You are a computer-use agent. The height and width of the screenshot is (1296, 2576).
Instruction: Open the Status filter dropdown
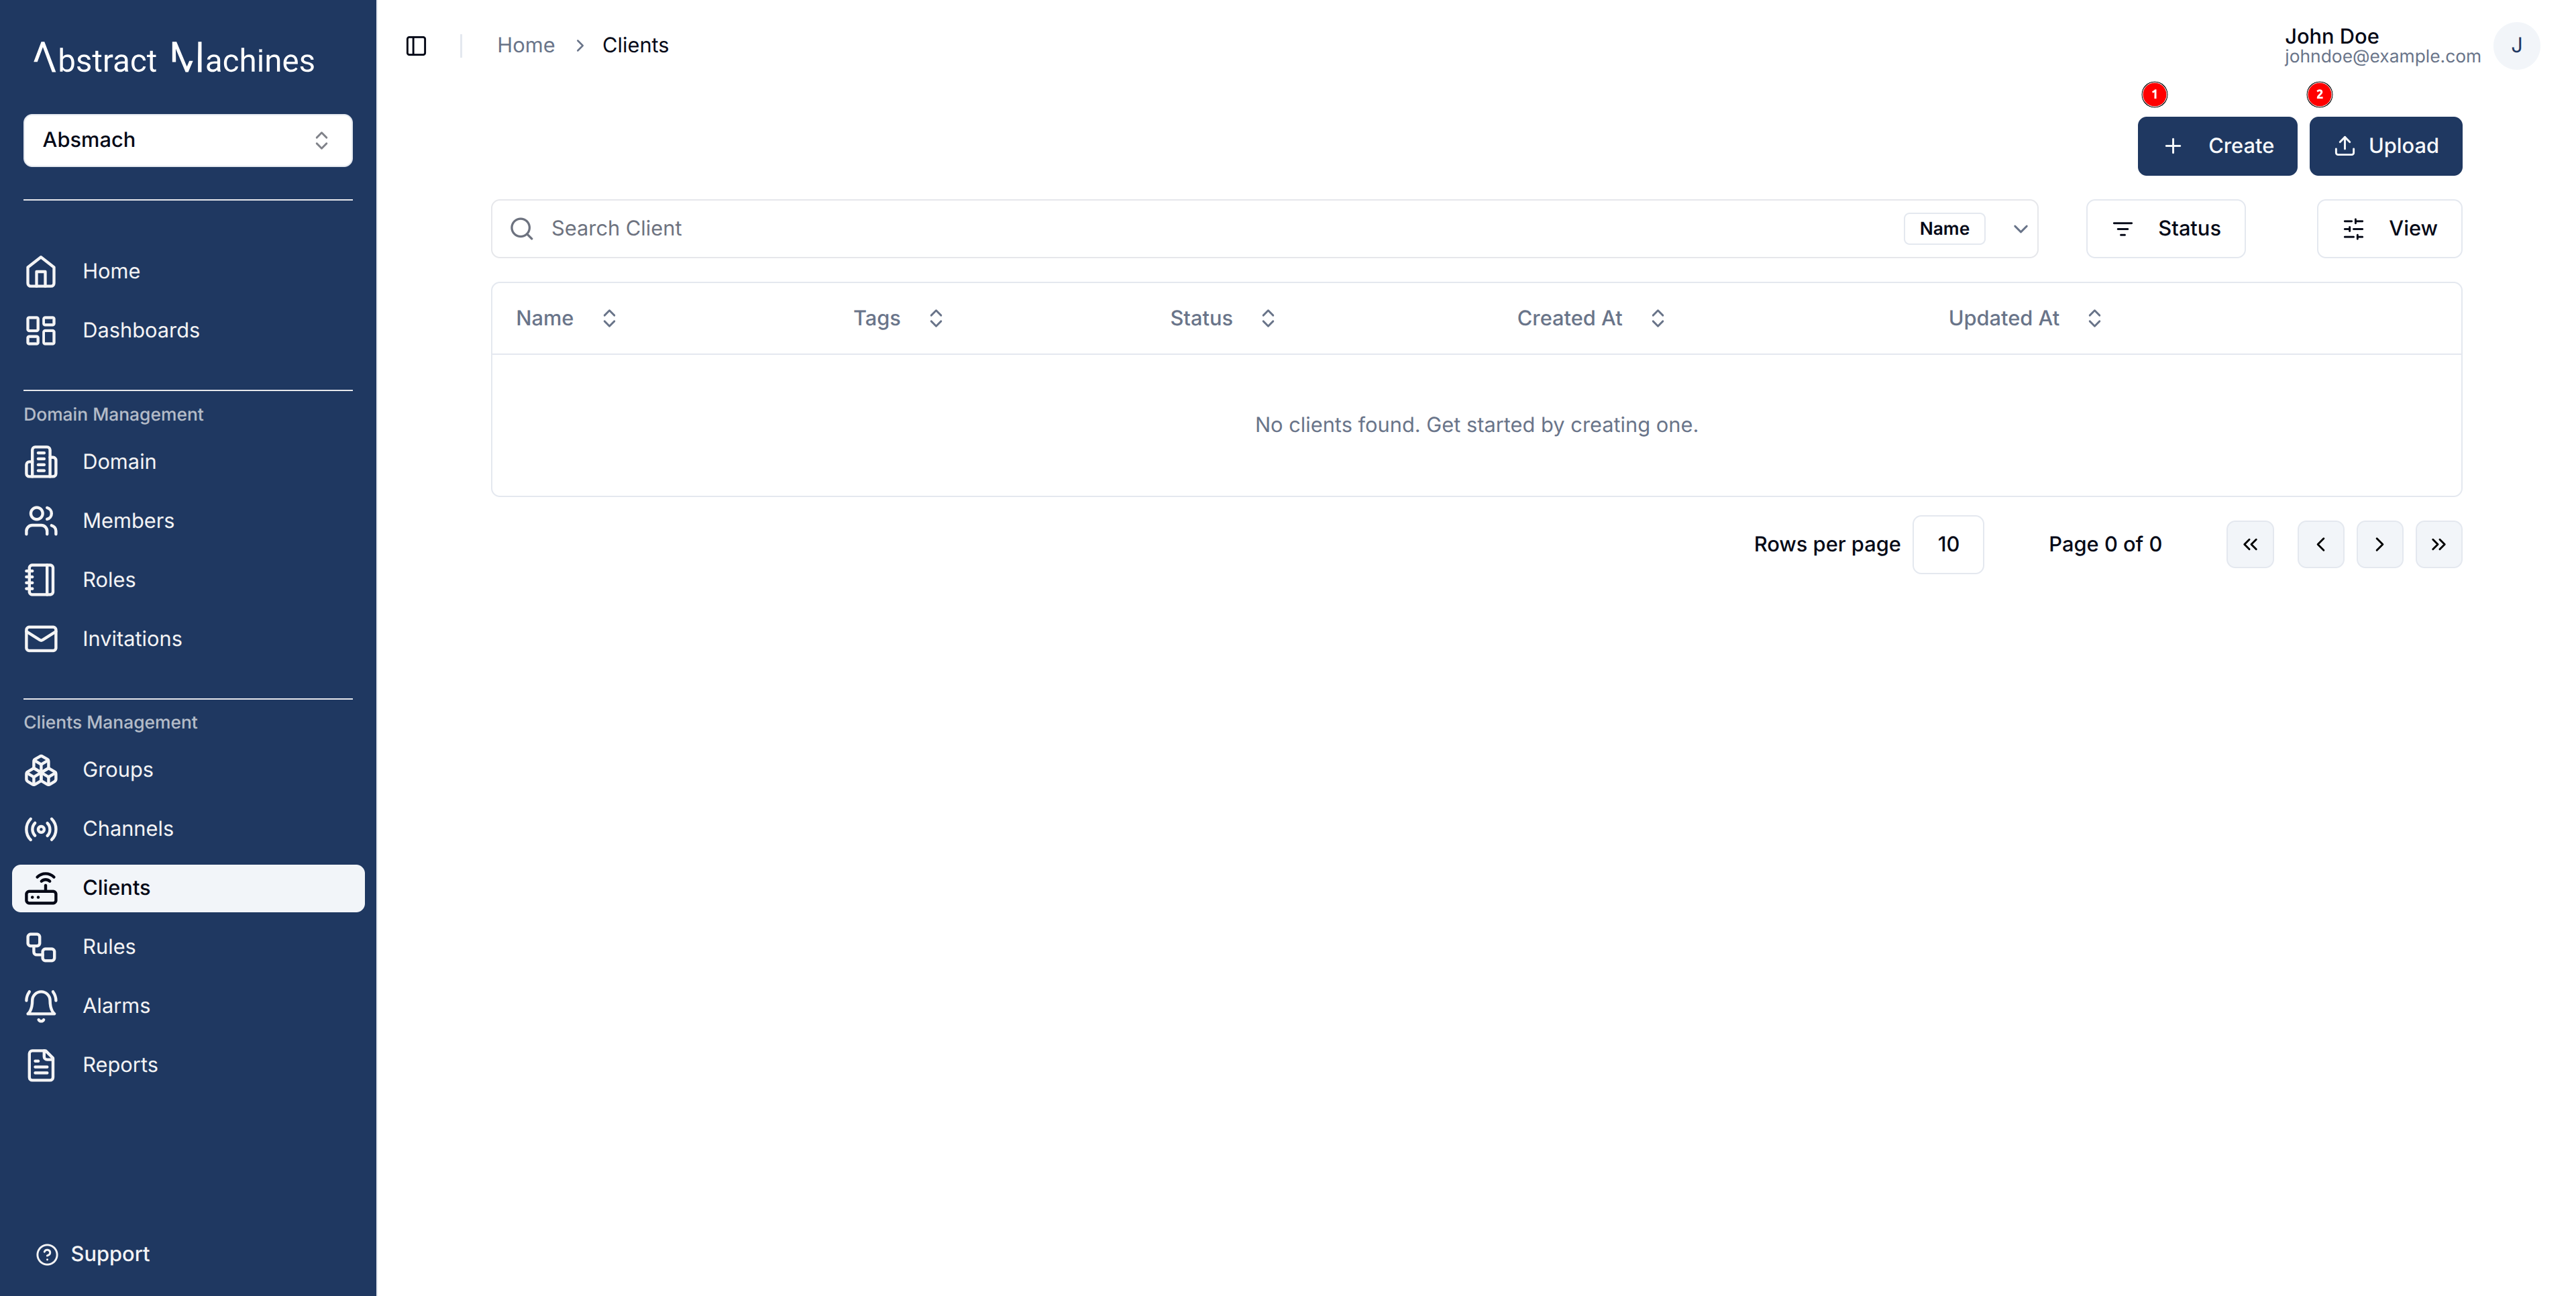coord(2165,229)
